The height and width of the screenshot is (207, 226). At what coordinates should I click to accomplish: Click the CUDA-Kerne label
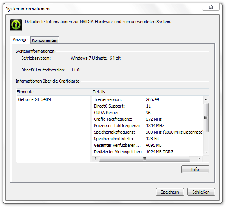click(106, 113)
